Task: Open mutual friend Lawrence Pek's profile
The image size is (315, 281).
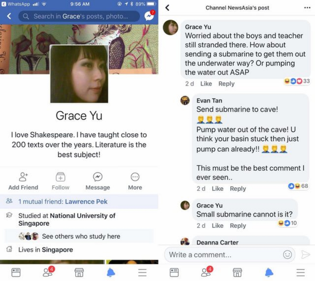Action: click(86, 201)
